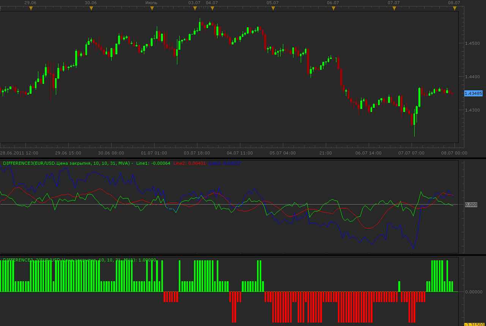Click the green Line1 value label

[153, 163]
